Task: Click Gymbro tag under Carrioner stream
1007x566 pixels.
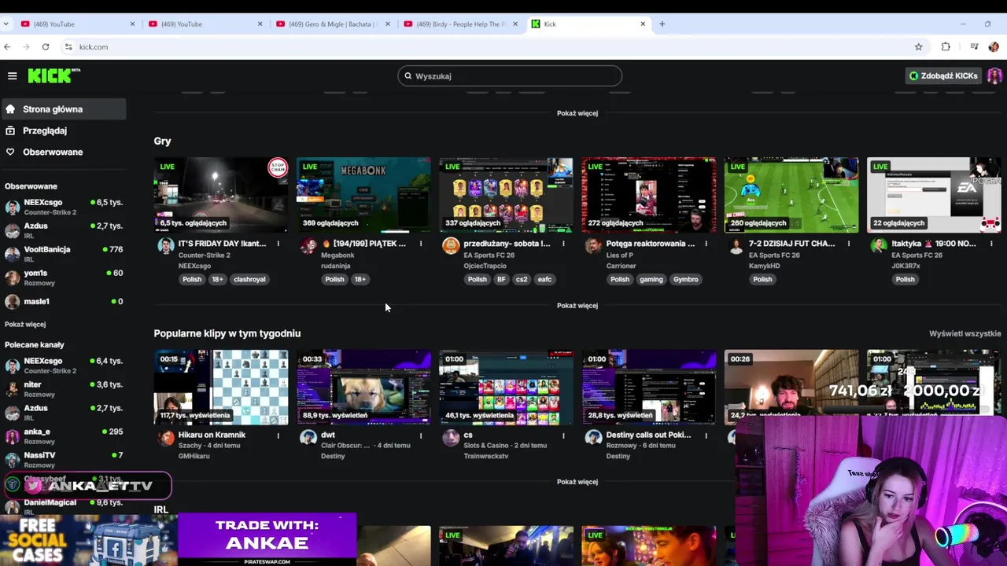Action: click(x=685, y=279)
